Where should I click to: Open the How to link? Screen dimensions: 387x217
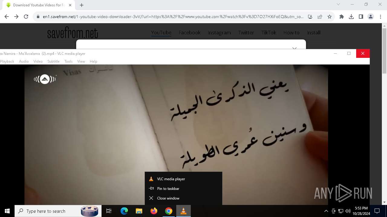(291, 33)
